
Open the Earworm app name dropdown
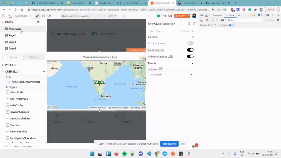(x=23, y=16)
